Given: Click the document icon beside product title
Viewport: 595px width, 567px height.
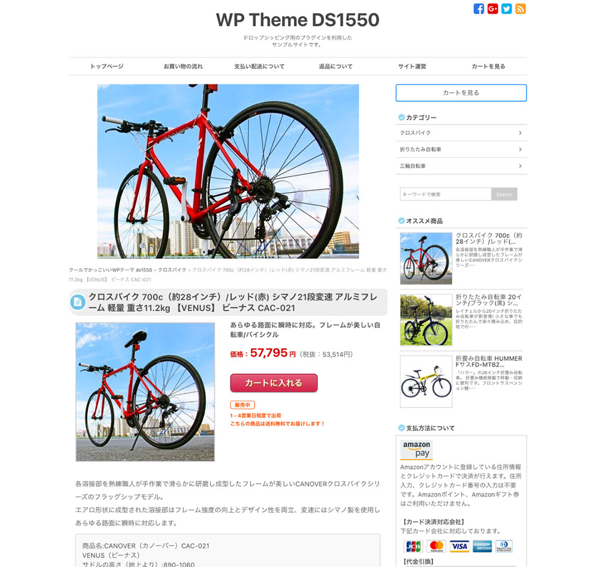Looking at the screenshot, I should 78,302.
